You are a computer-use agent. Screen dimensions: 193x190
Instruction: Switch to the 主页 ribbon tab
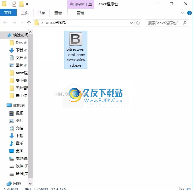[x=25, y=13]
